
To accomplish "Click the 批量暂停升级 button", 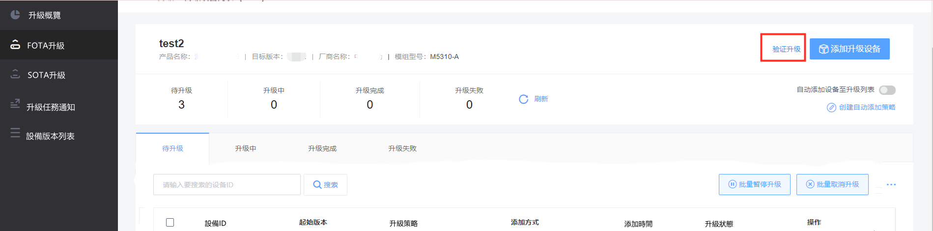I will (x=755, y=184).
